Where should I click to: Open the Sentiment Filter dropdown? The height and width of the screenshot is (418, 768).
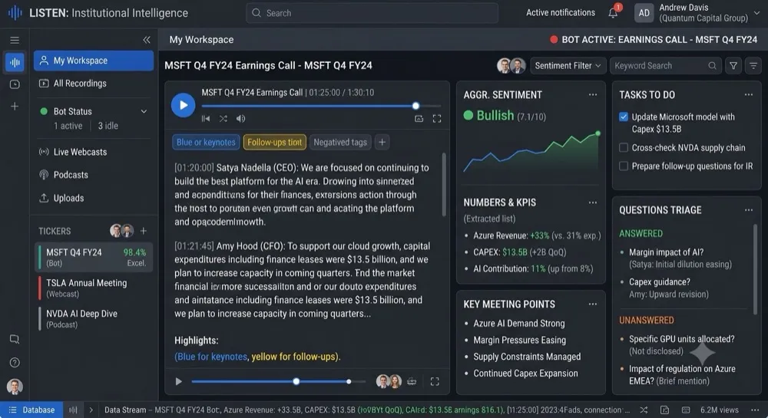(568, 65)
